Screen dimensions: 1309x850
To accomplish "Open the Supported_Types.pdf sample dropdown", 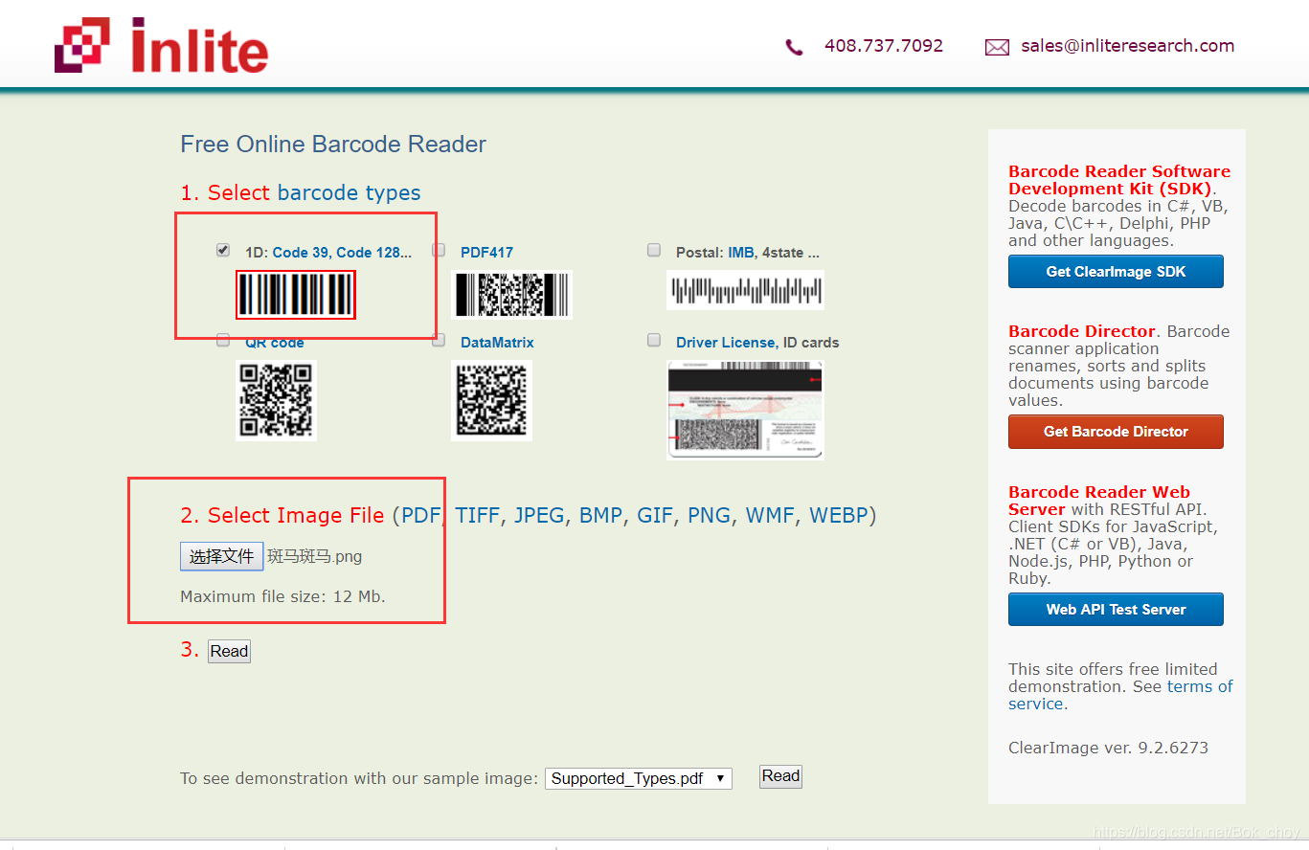I will [639, 778].
